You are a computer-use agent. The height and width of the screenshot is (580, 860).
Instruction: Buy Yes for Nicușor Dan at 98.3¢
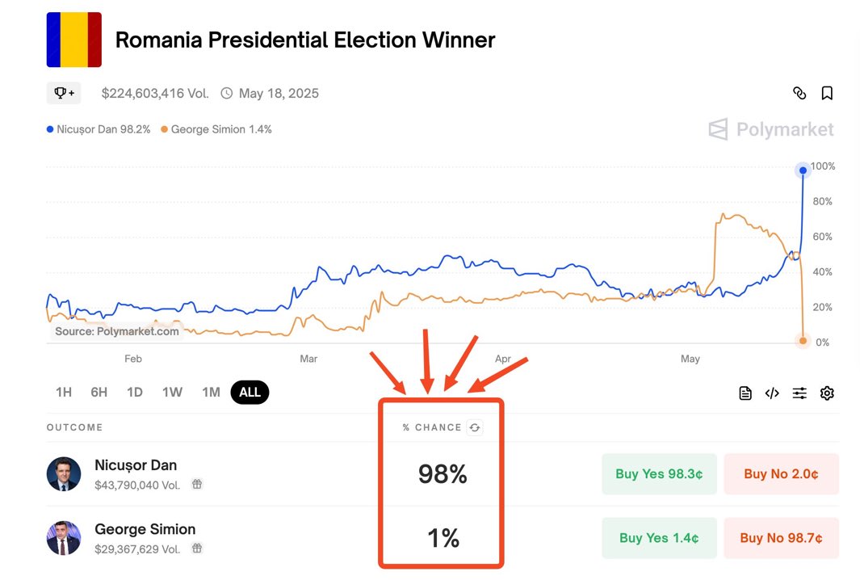[x=659, y=474]
